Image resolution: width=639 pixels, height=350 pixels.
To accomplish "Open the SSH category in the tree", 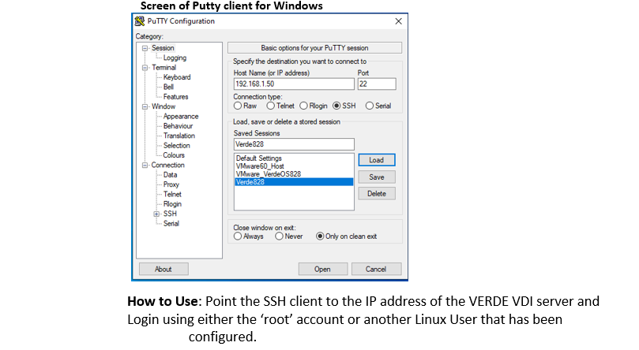I will [170, 214].
